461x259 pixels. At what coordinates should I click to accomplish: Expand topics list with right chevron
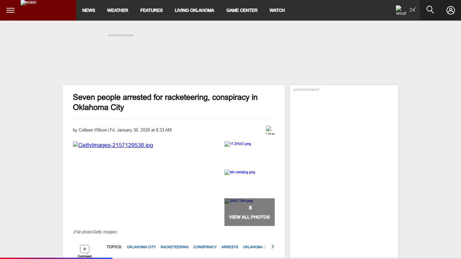(273, 247)
